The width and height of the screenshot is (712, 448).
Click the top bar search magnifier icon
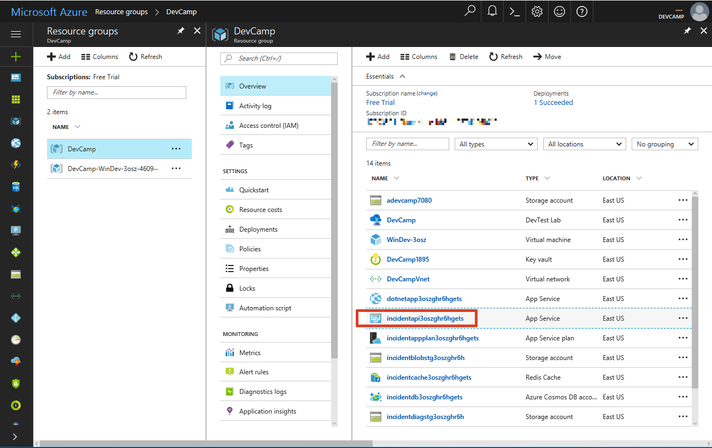tap(469, 11)
